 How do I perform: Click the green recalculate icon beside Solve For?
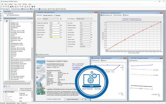coord(61,19)
